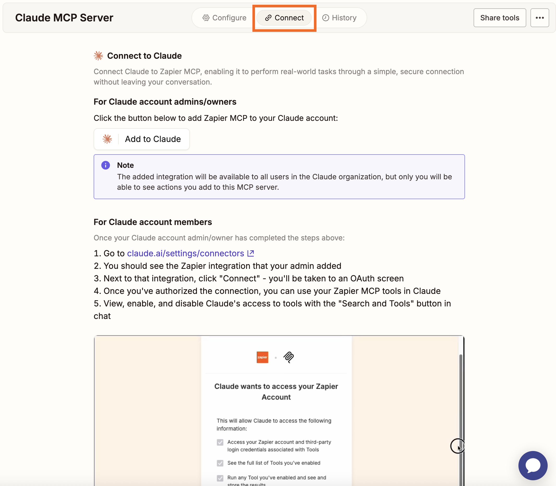
Task: Click the Claude asterisk icon in Add to Claude
Action: tap(107, 139)
